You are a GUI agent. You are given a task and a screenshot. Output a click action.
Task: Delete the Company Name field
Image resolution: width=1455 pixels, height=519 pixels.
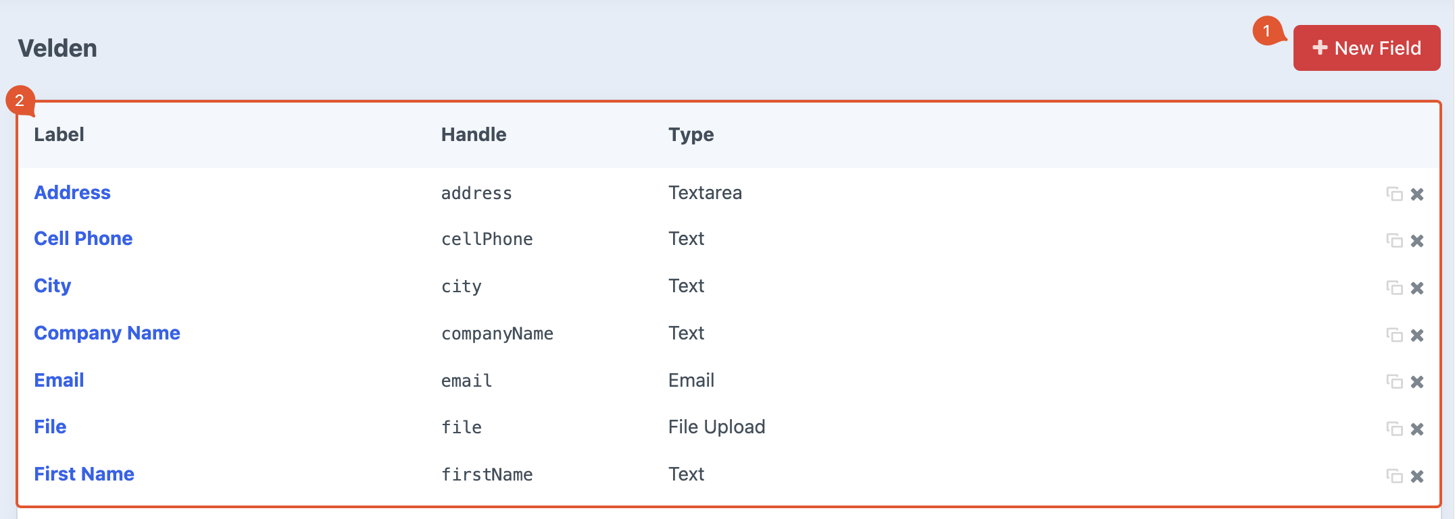pos(1417,335)
